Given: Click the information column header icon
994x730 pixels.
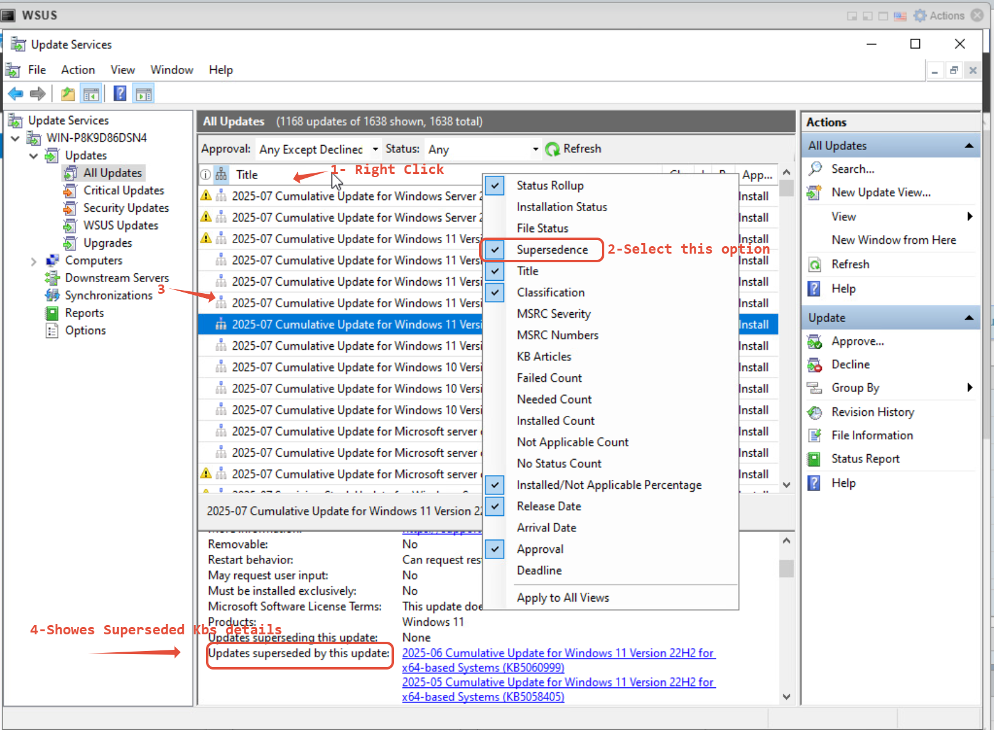Looking at the screenshot, I should [205, 175].
